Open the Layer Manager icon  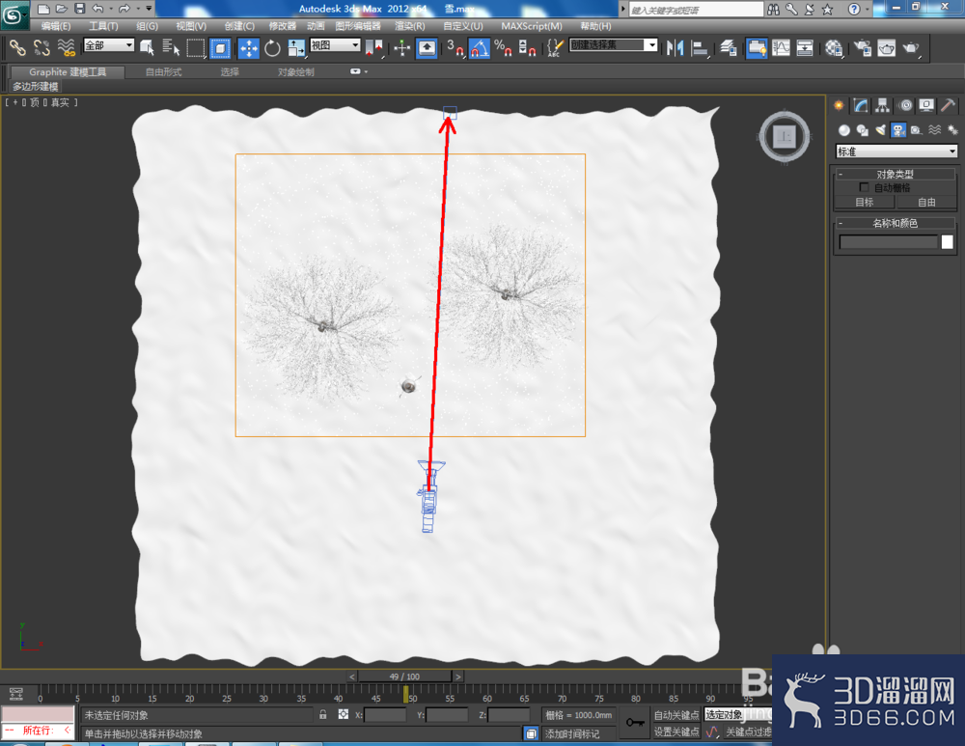point(728,47)
